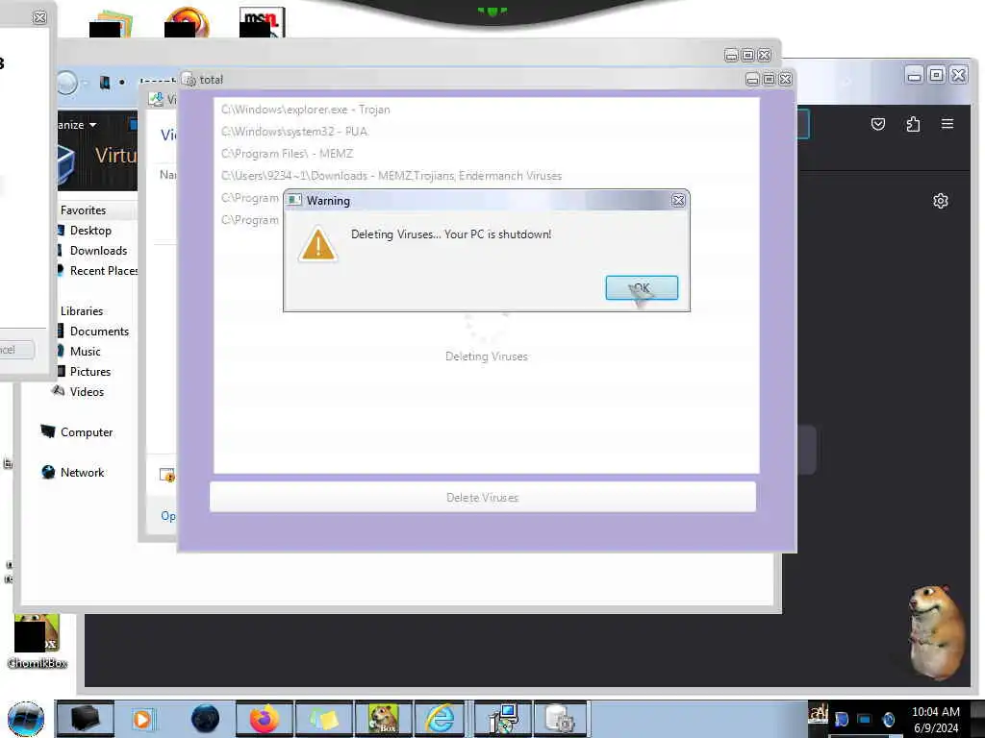Click Firefox pocket save icon
Image resolution: width=985 pixels, height=738 pixels.
point(877,124)
